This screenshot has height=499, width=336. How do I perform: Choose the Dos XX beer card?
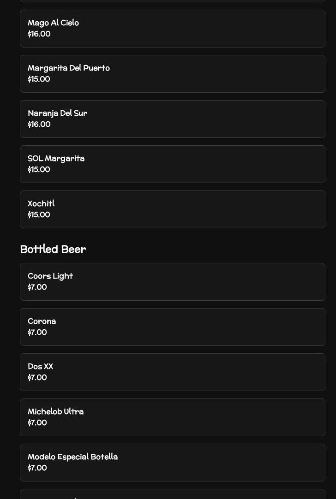(172, 372)
